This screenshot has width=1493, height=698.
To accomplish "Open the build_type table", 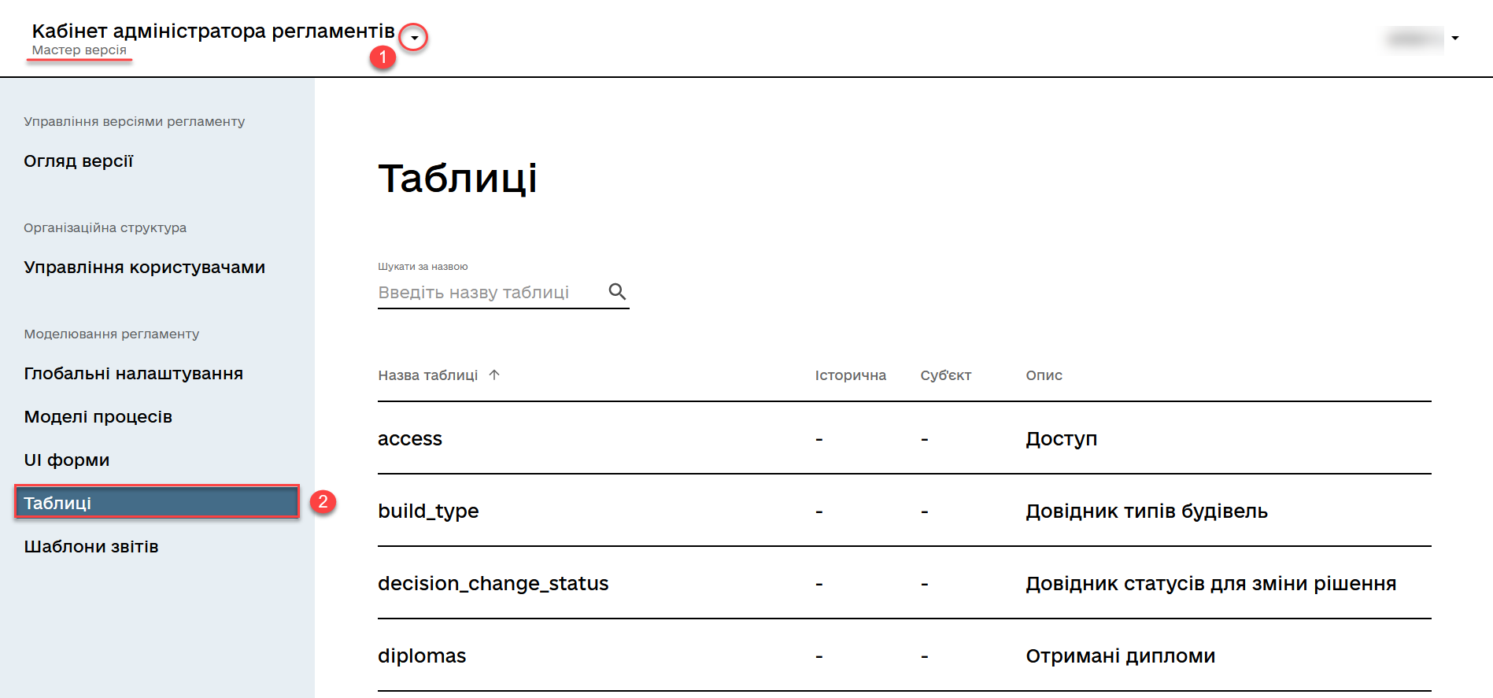I will pyautogui.click(x=428, y=511).
